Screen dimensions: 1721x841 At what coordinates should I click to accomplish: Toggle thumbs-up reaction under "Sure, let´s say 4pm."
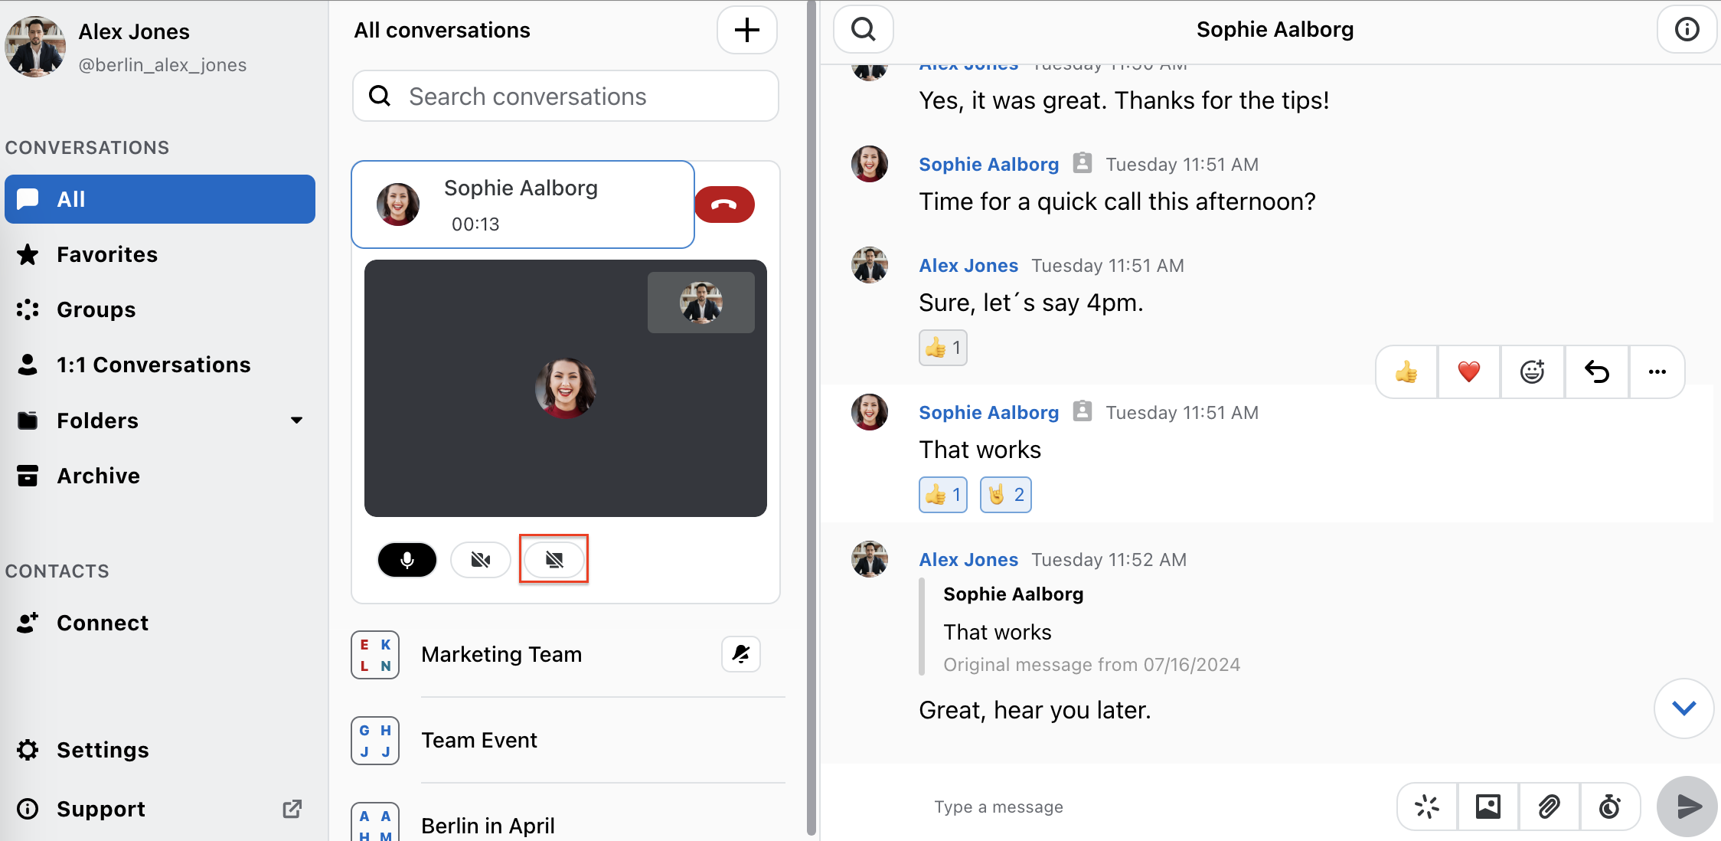(x=942, y=348)
